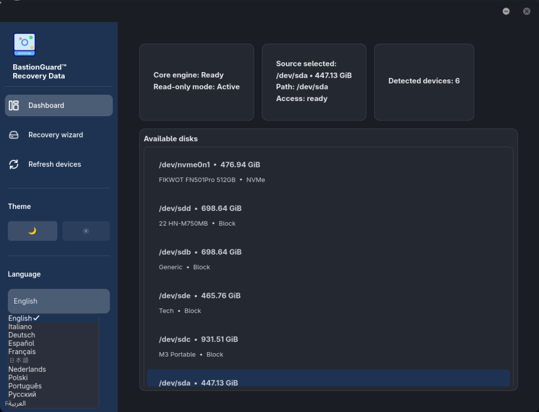Click the Recovery wizard drive icon
This screenshot has height=412, width=539.
pos(14,135)
